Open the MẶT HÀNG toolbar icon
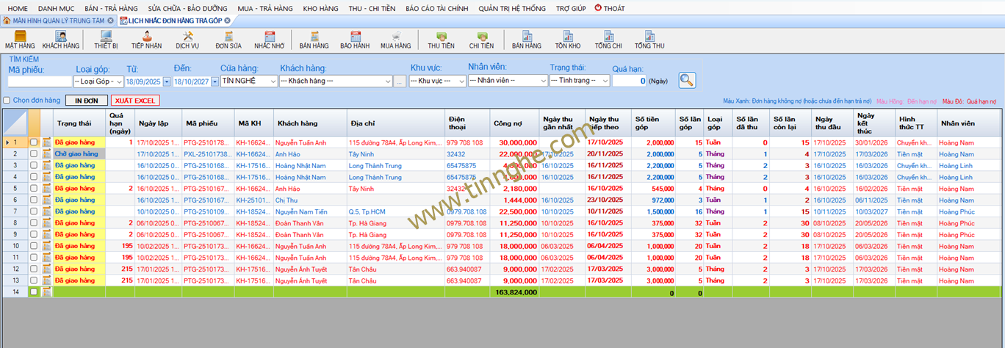This screenshot has height=348, width=1005. 21,39
